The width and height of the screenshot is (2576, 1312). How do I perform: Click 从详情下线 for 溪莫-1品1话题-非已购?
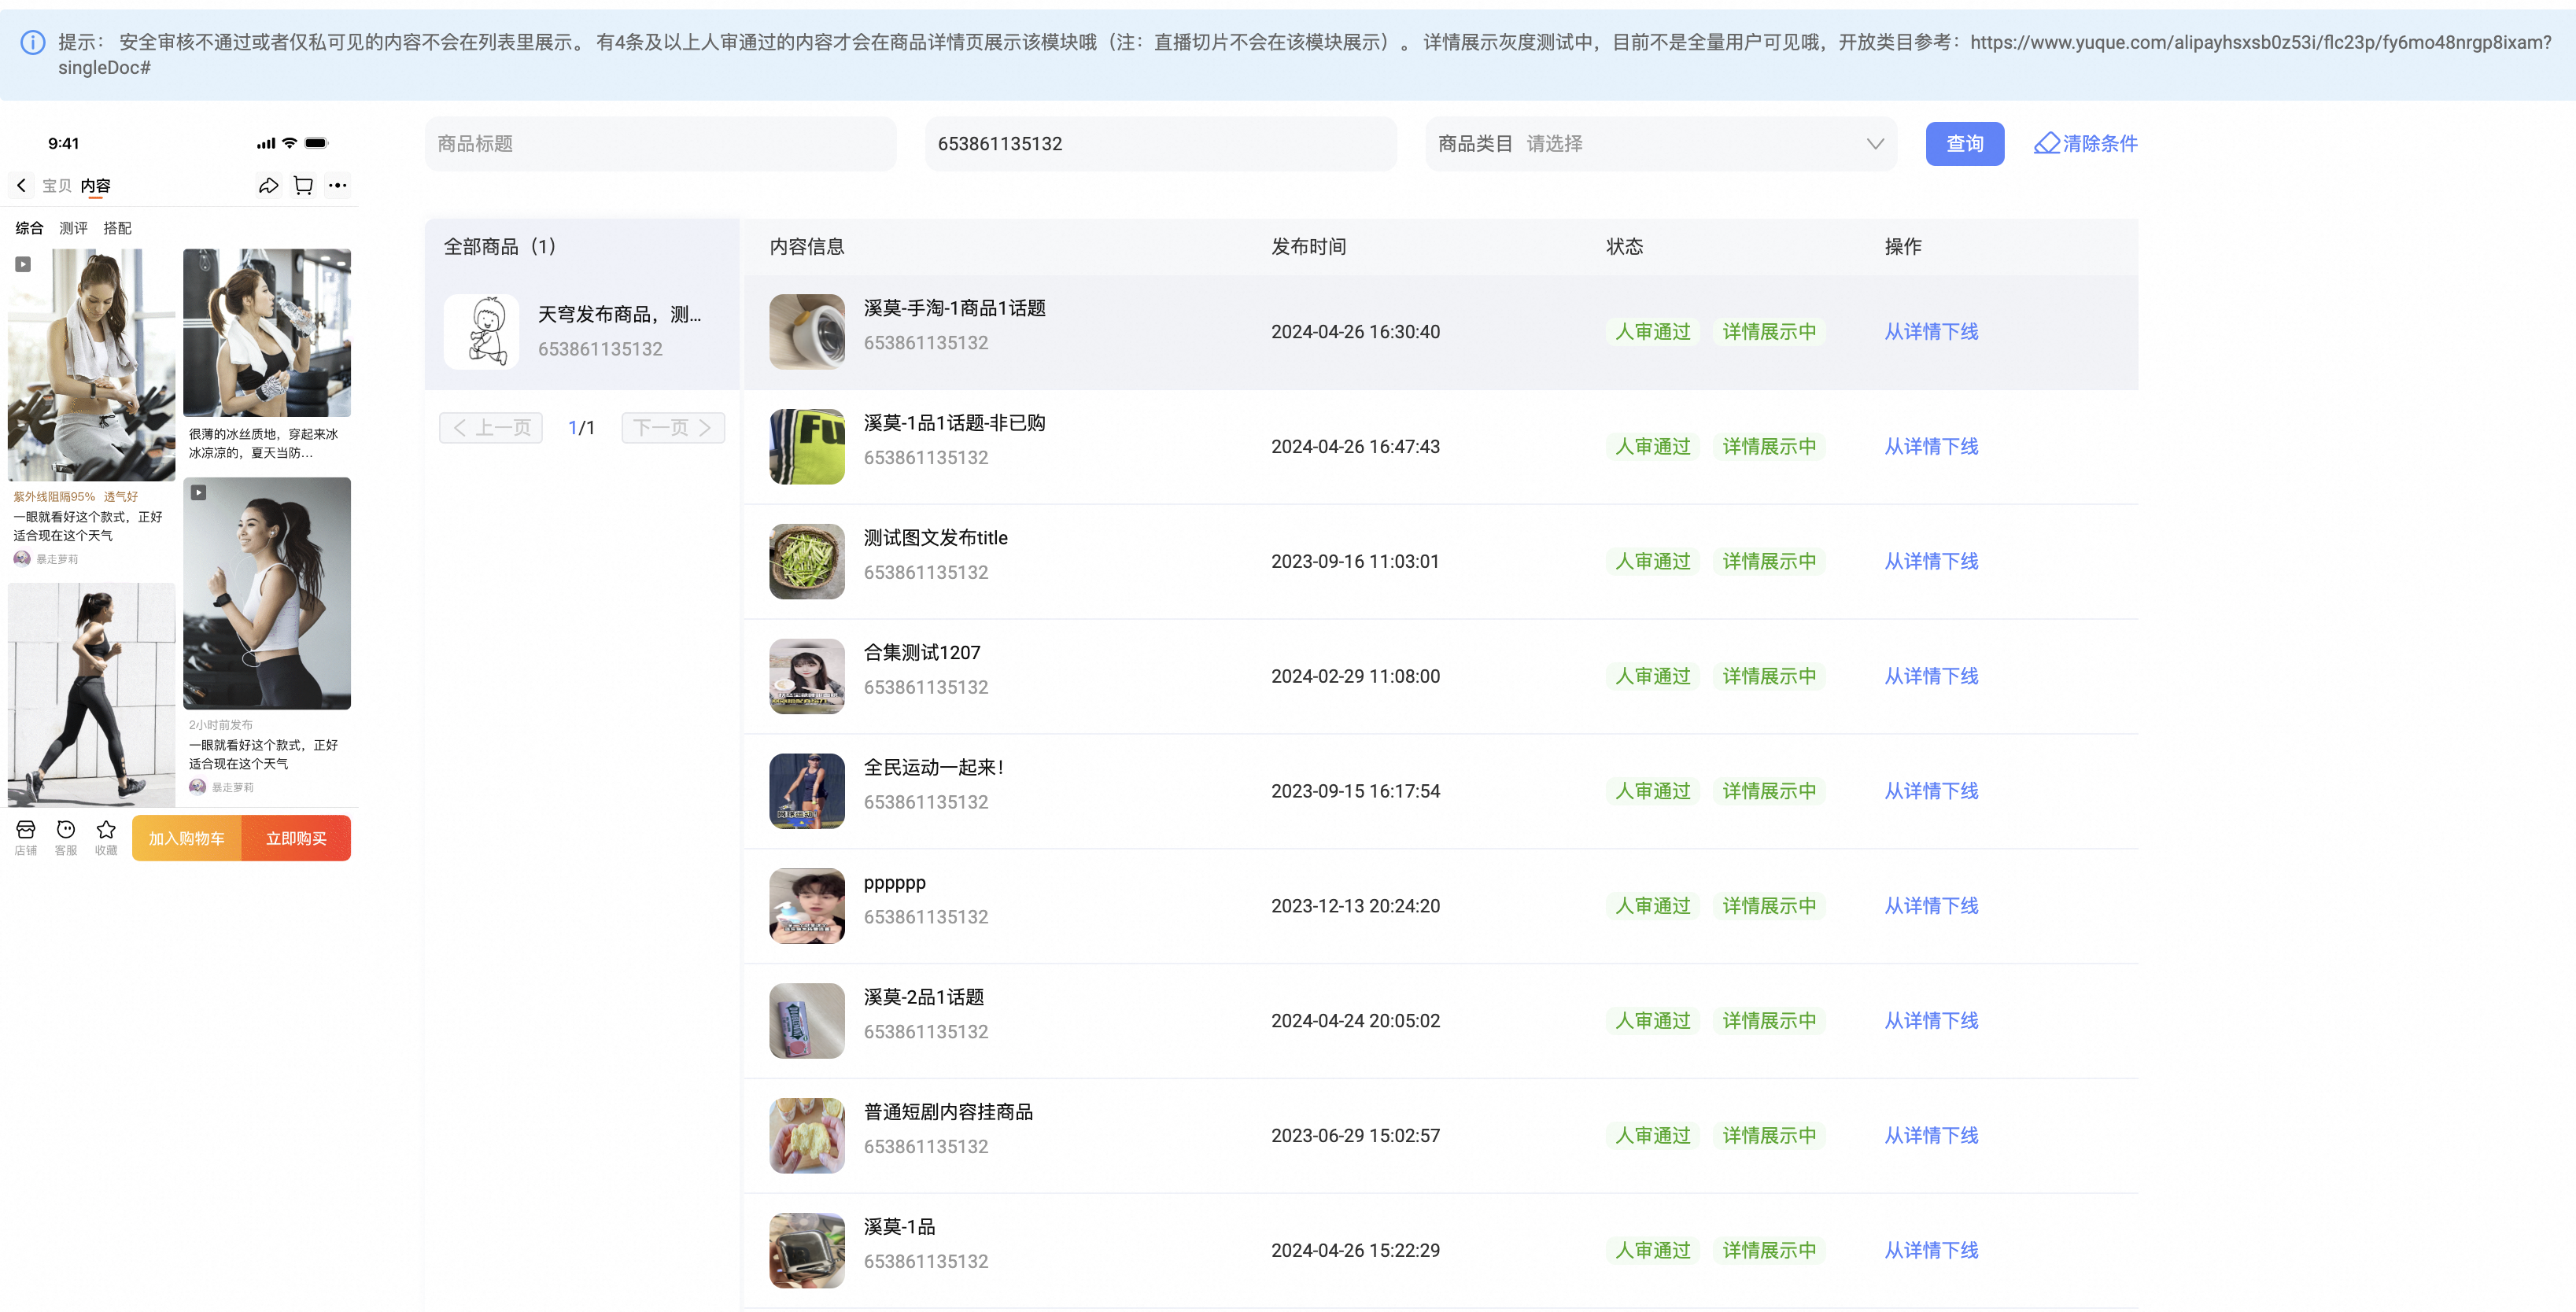[1931, 446]
